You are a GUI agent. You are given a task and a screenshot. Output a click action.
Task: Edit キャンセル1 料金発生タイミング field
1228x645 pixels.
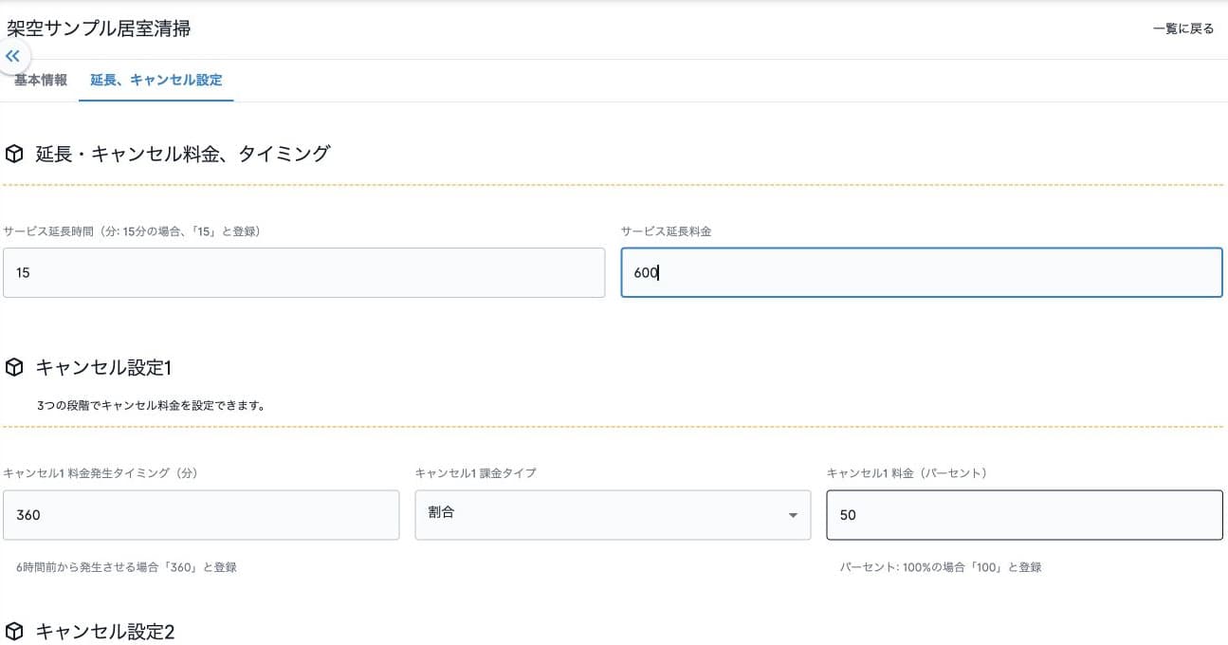tap(201, 515)
